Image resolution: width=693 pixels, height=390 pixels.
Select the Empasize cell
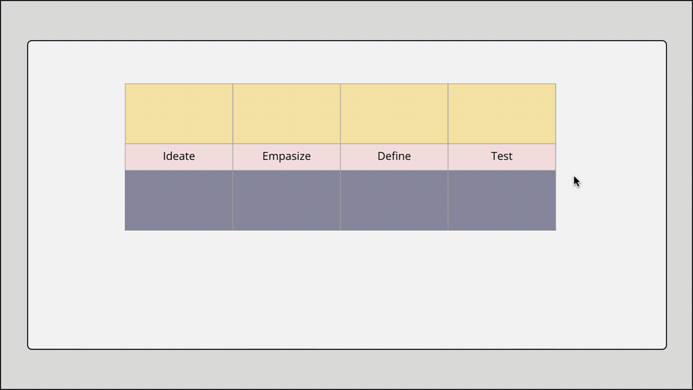286,157
